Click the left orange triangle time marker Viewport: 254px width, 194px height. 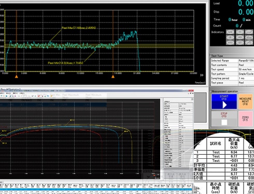pos(17,77)
